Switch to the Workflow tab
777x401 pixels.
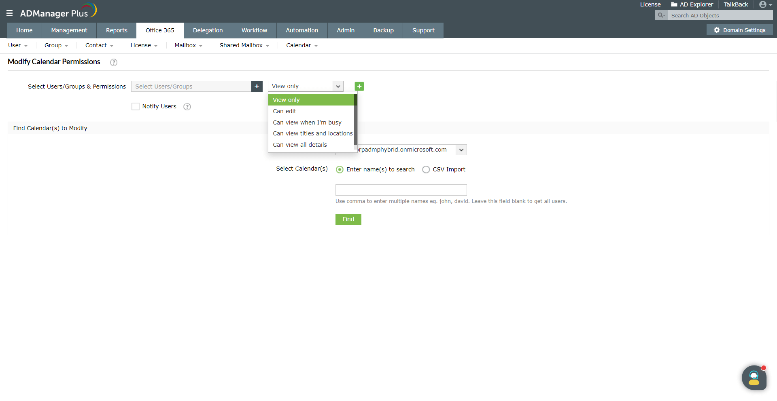point(255,30)
